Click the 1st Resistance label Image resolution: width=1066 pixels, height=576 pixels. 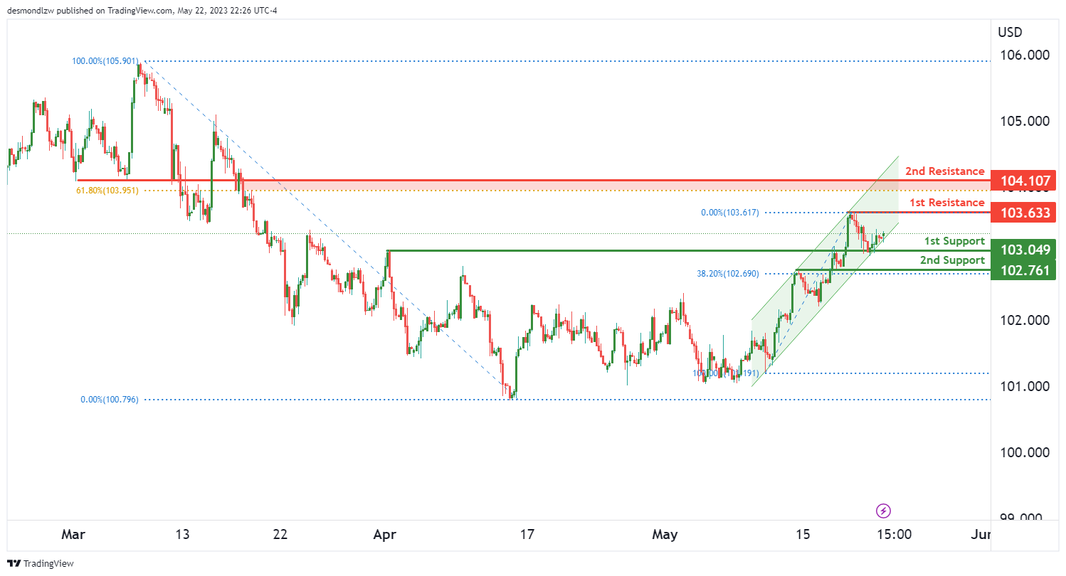pyautogui.click(x=947, y=203)
